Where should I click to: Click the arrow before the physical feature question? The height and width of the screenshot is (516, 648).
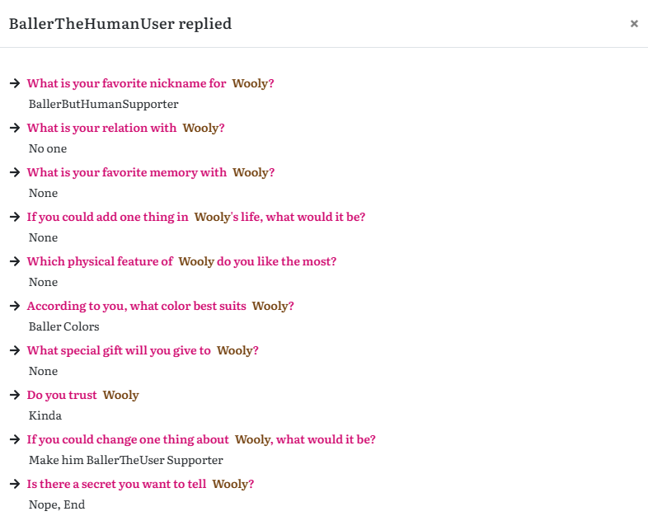click(x=15, y=261)
